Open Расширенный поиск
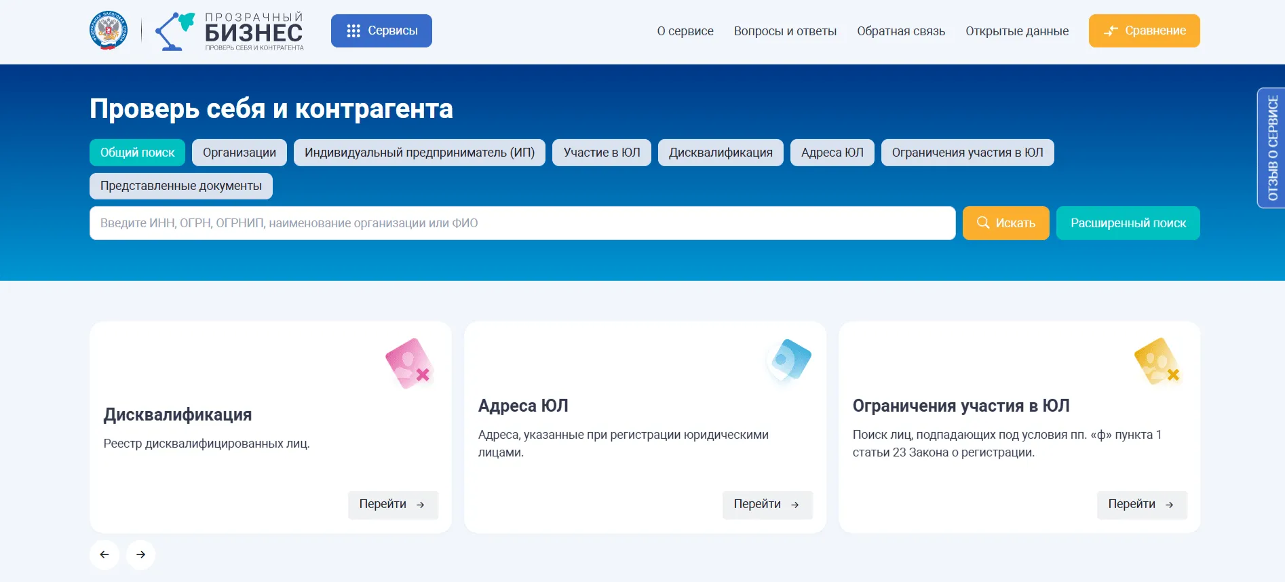 pos(1128,223)
